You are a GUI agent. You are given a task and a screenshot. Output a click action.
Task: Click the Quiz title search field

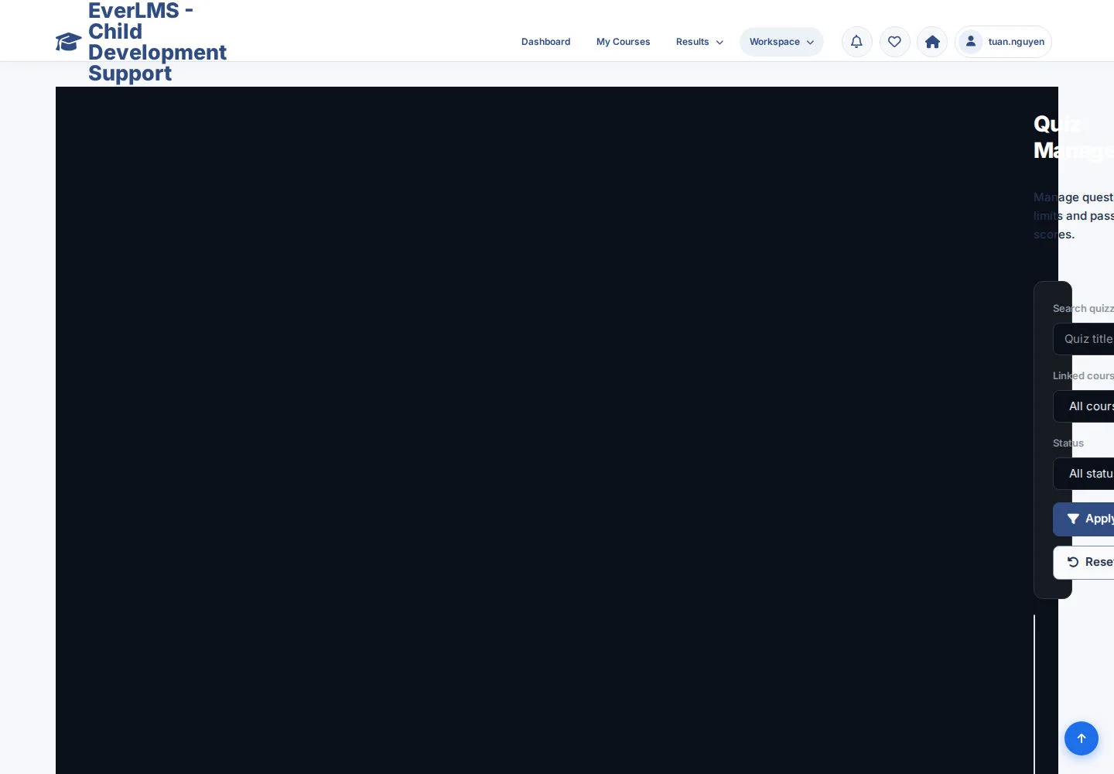point(1084,339)
